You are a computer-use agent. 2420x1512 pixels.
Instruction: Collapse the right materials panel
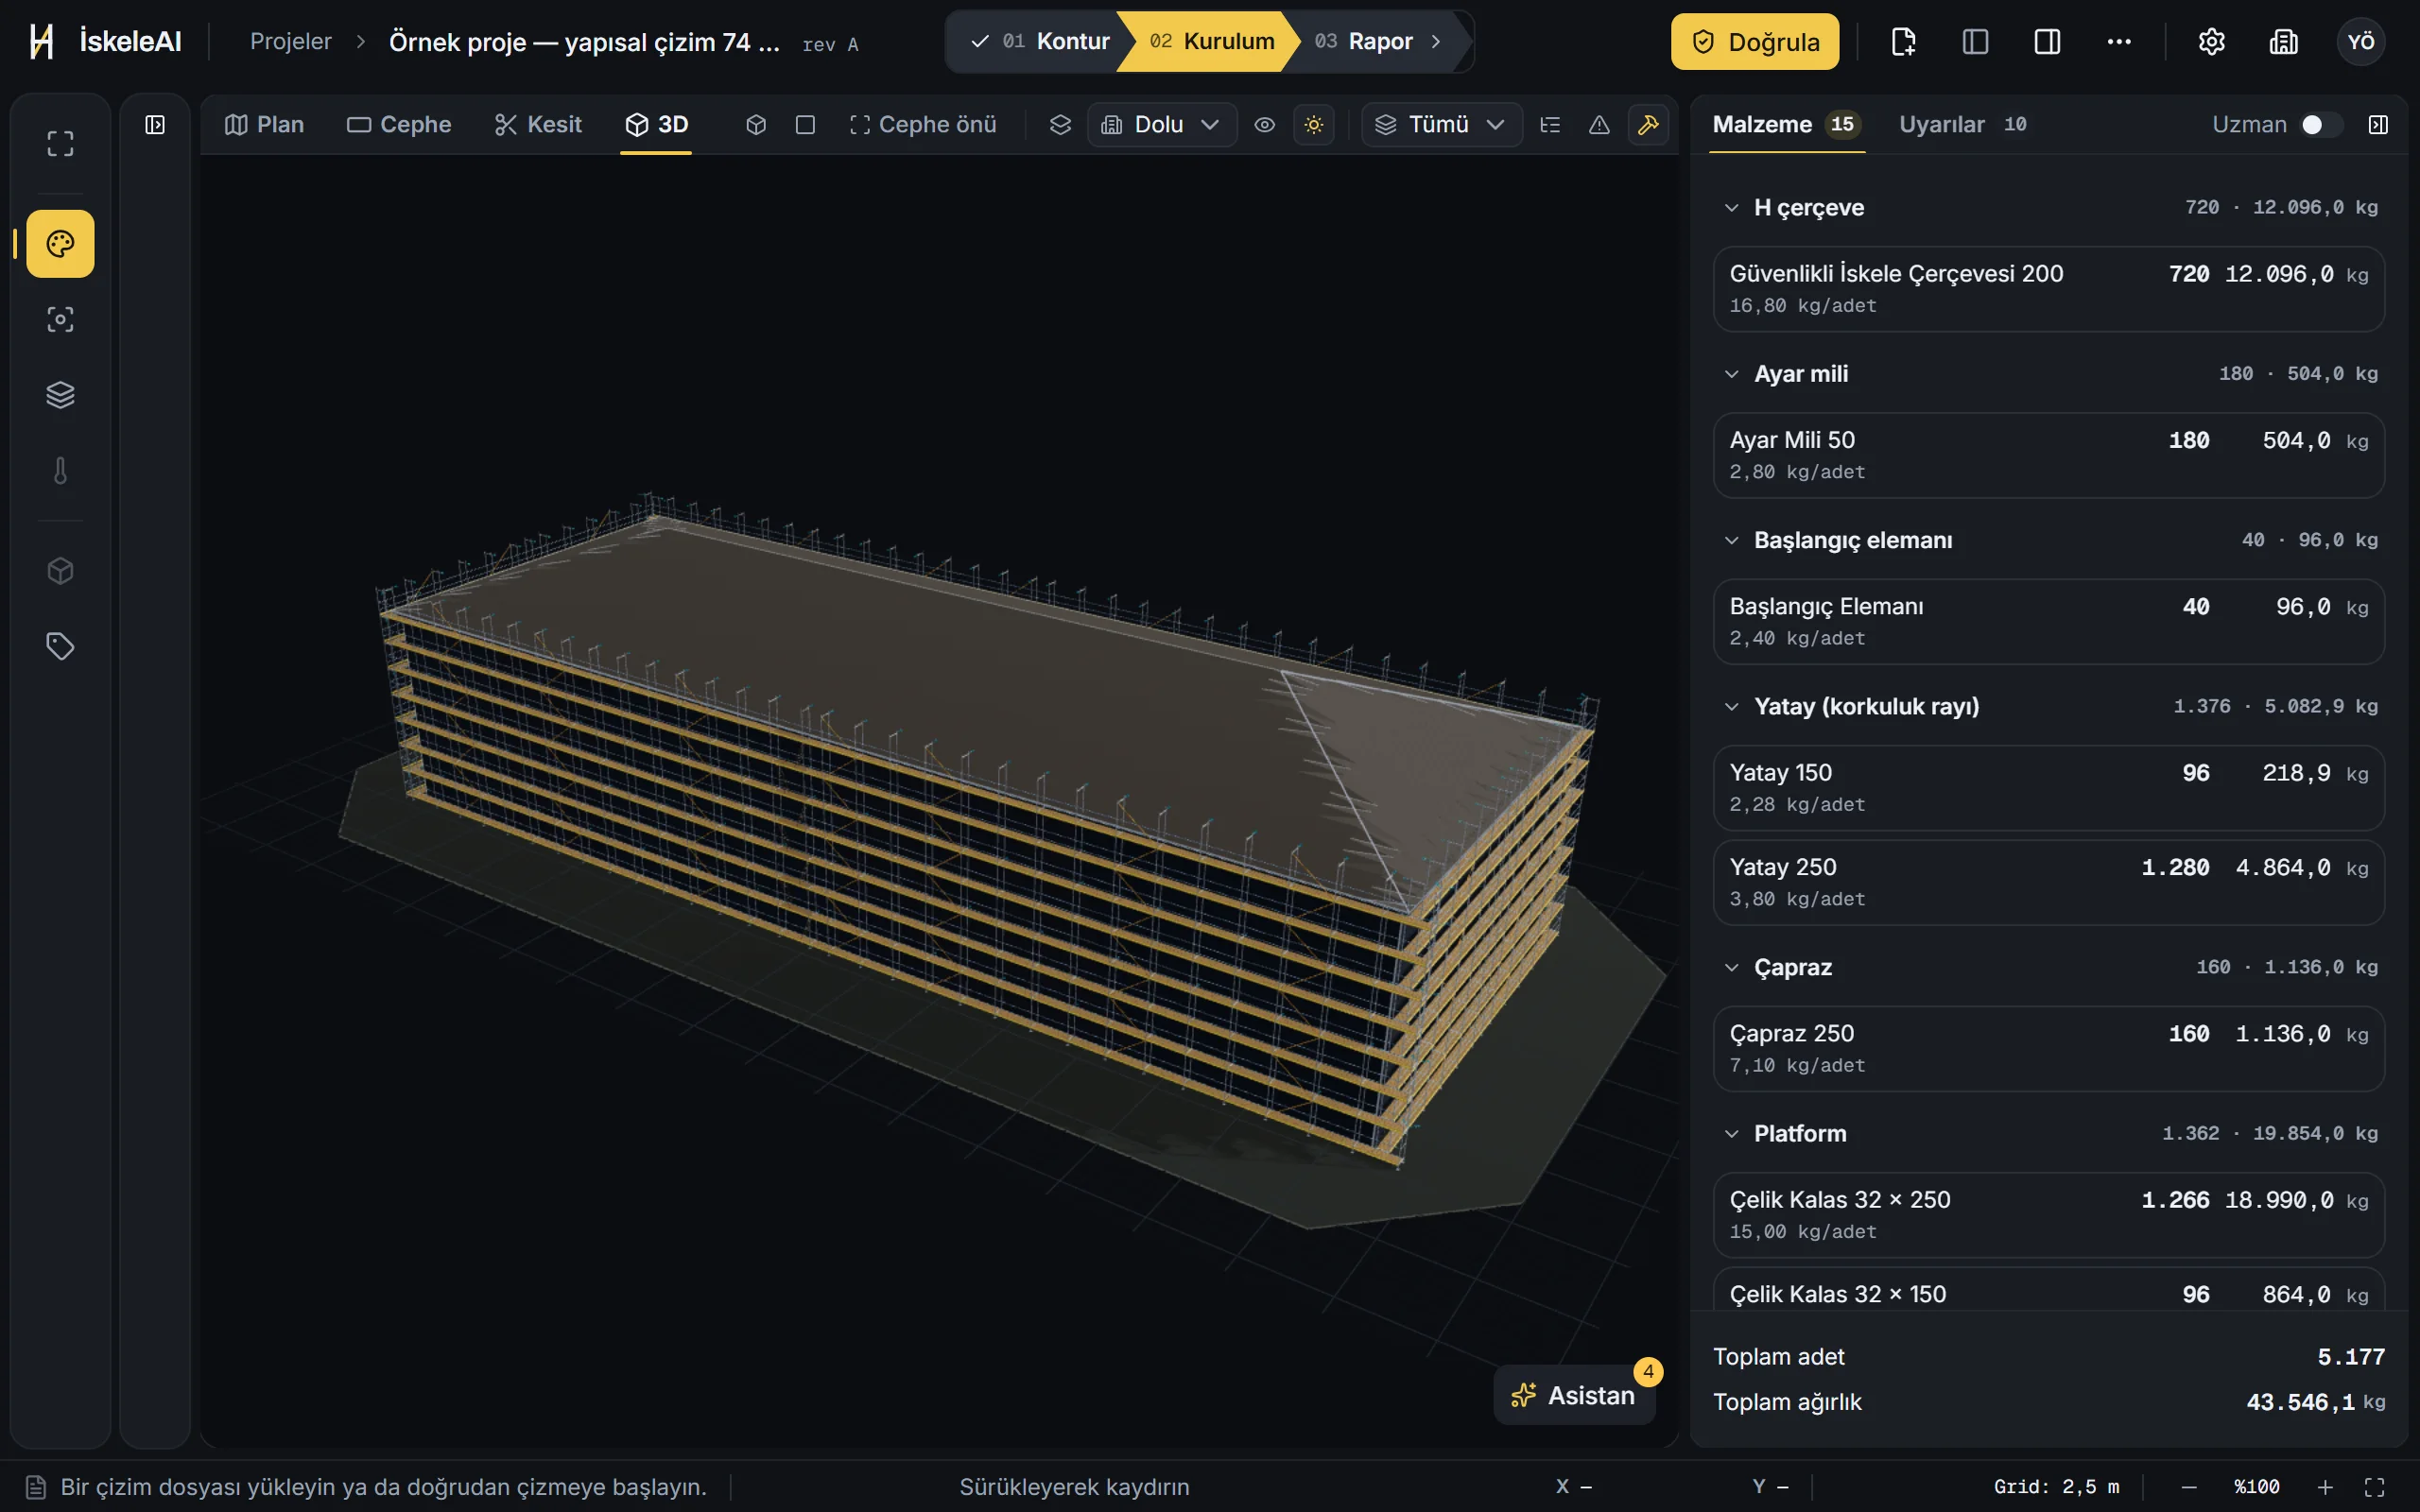[2379, 125]
